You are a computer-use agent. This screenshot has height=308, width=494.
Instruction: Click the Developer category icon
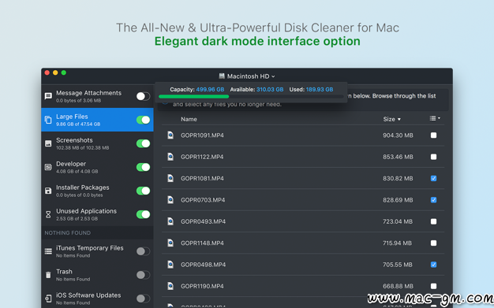click(x=48, y=167)
